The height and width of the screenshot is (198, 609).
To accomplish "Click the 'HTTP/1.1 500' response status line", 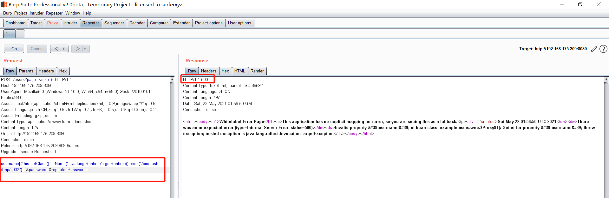I will point(195,79).
